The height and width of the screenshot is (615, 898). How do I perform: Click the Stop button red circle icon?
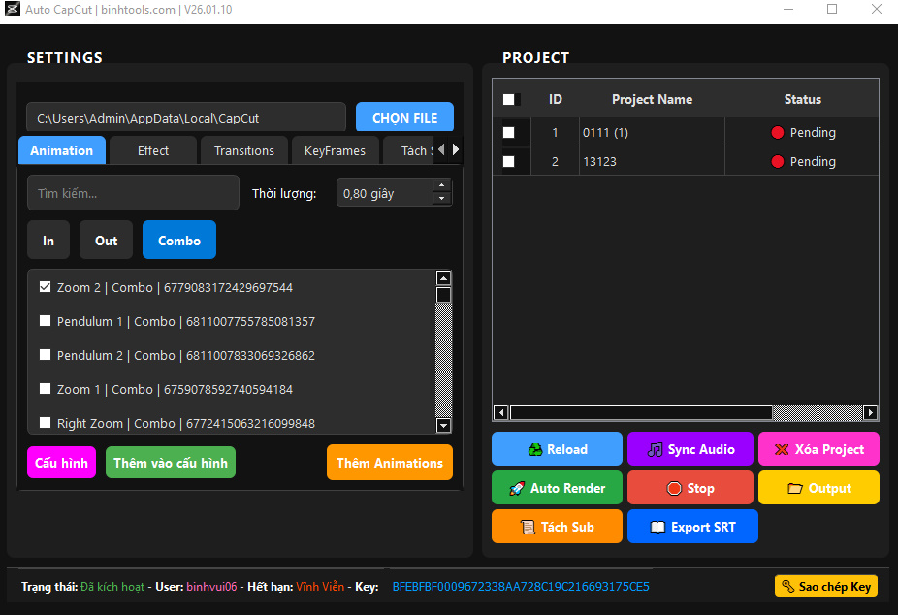(x=674, y=489)
